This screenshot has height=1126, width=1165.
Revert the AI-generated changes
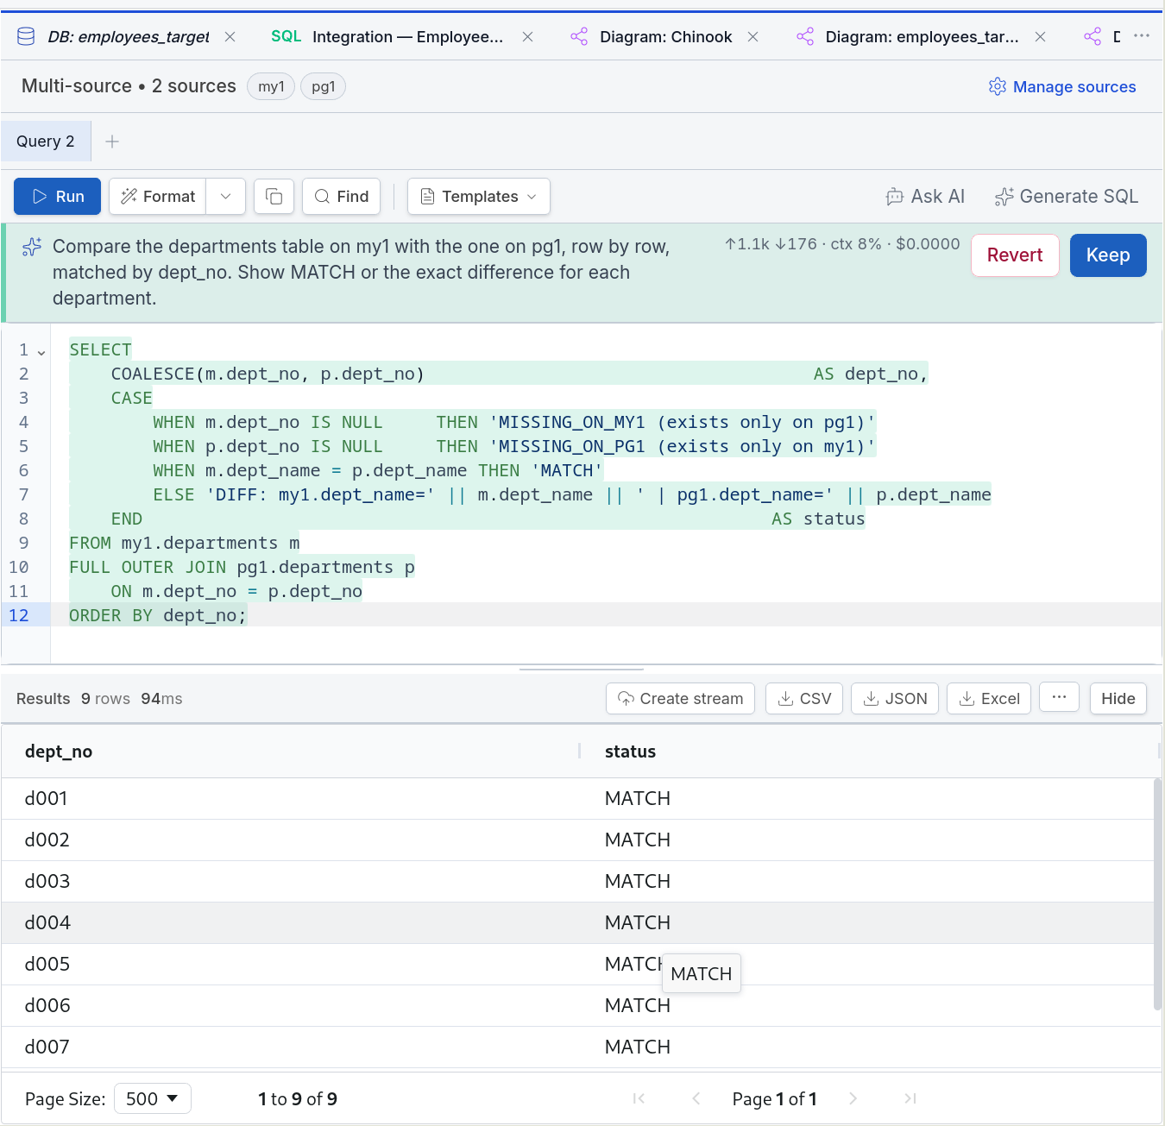coord(1015,255)
